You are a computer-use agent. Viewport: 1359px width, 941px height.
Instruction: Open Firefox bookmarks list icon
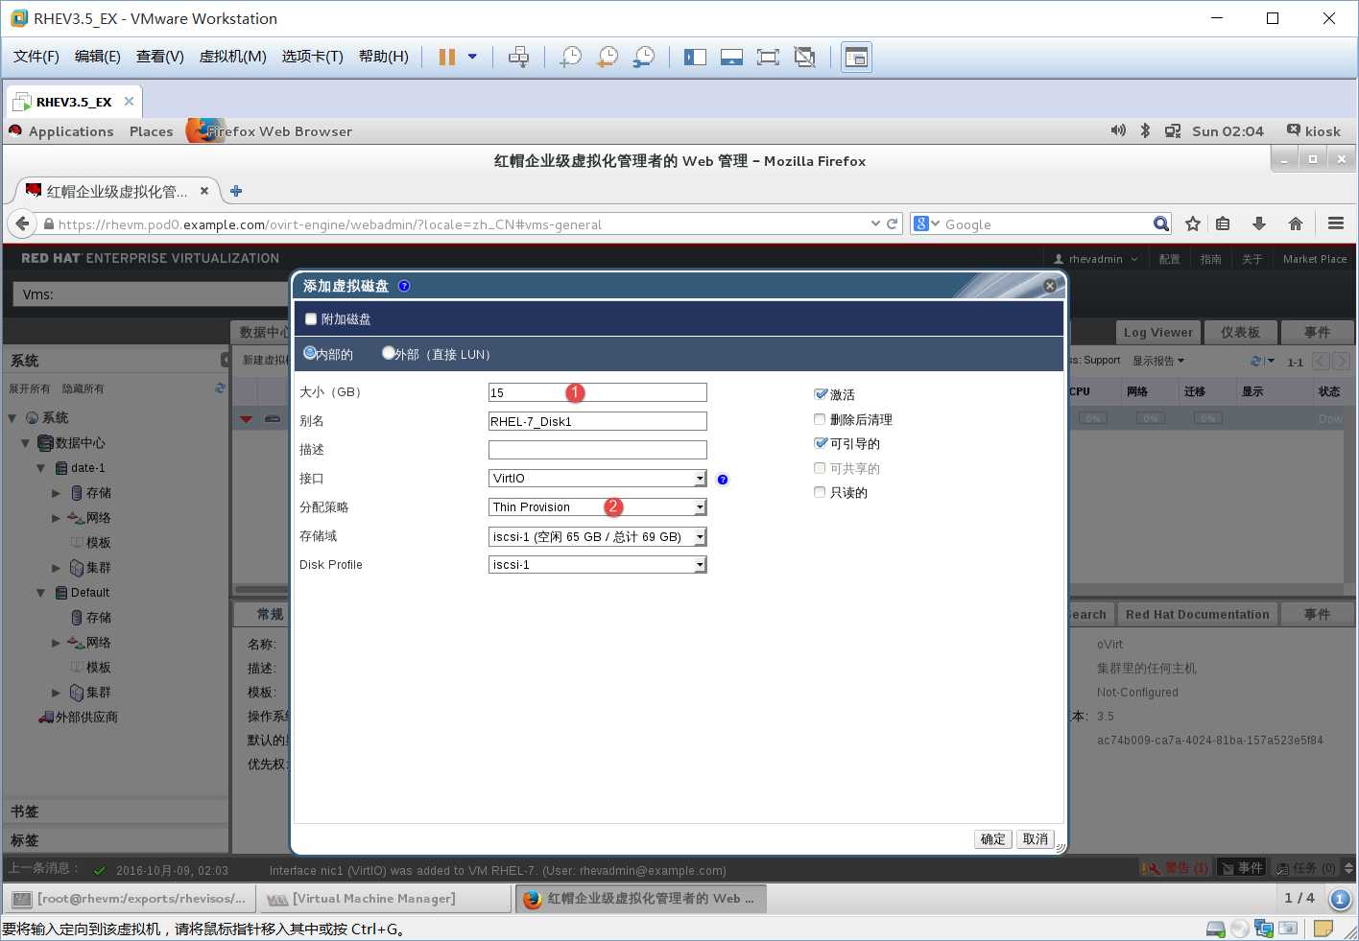click(1223, 223)
